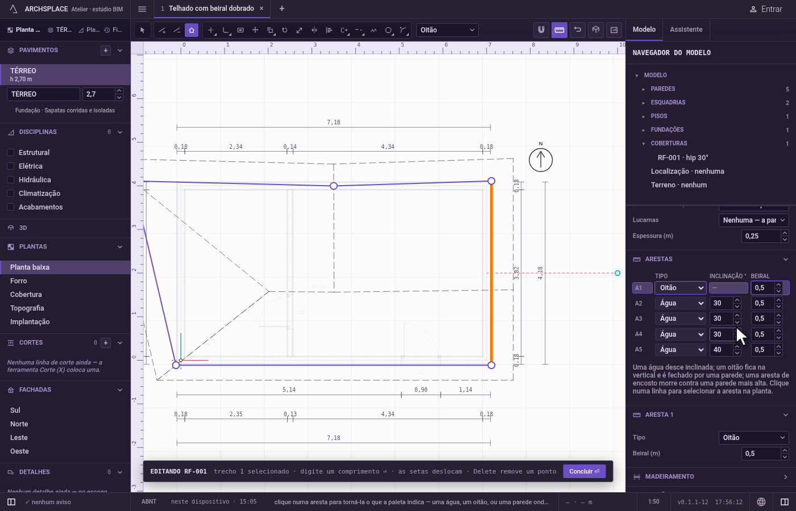Choose the circle drawing tool
Screen dimensions: 796x511
388,30
